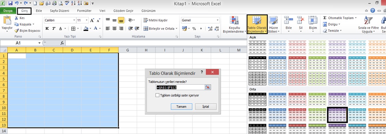Decrease the indent in the Hizalama group

point(131,29)
